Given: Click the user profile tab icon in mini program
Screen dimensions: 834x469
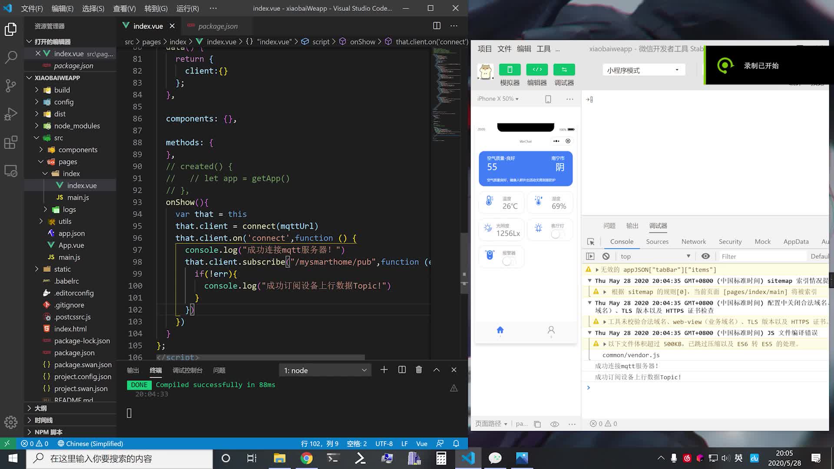Looking at the screenshot, I should click(x=551, y=330).
